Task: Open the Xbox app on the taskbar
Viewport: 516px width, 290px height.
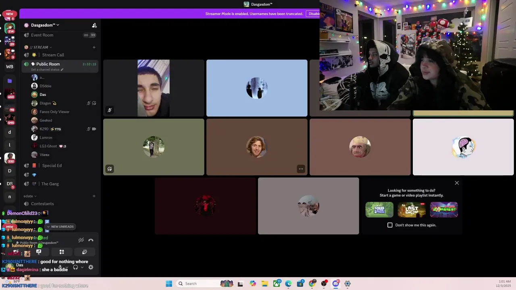Action: pos(277,284)
